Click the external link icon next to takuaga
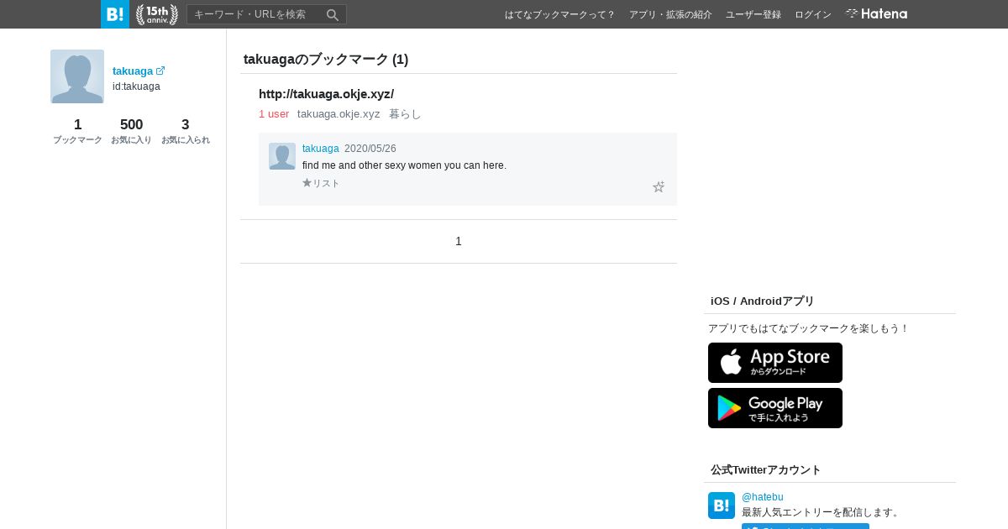The width and height of the screenshot is (1008, 529). click(160, 71)
